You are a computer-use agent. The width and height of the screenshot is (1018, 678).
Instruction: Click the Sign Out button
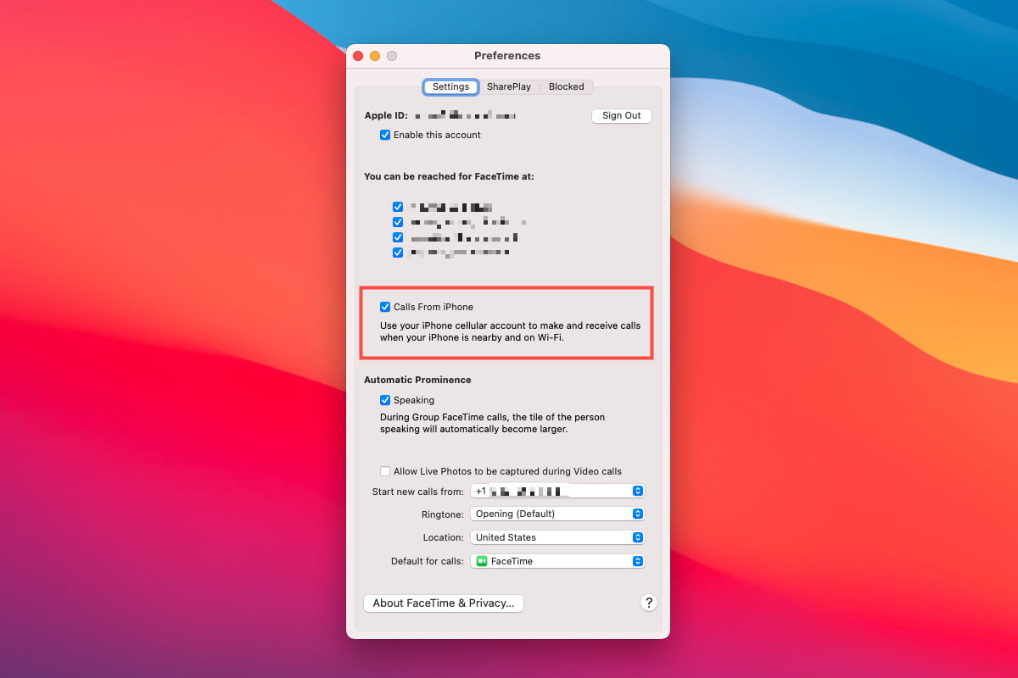[x=621, y=115]
